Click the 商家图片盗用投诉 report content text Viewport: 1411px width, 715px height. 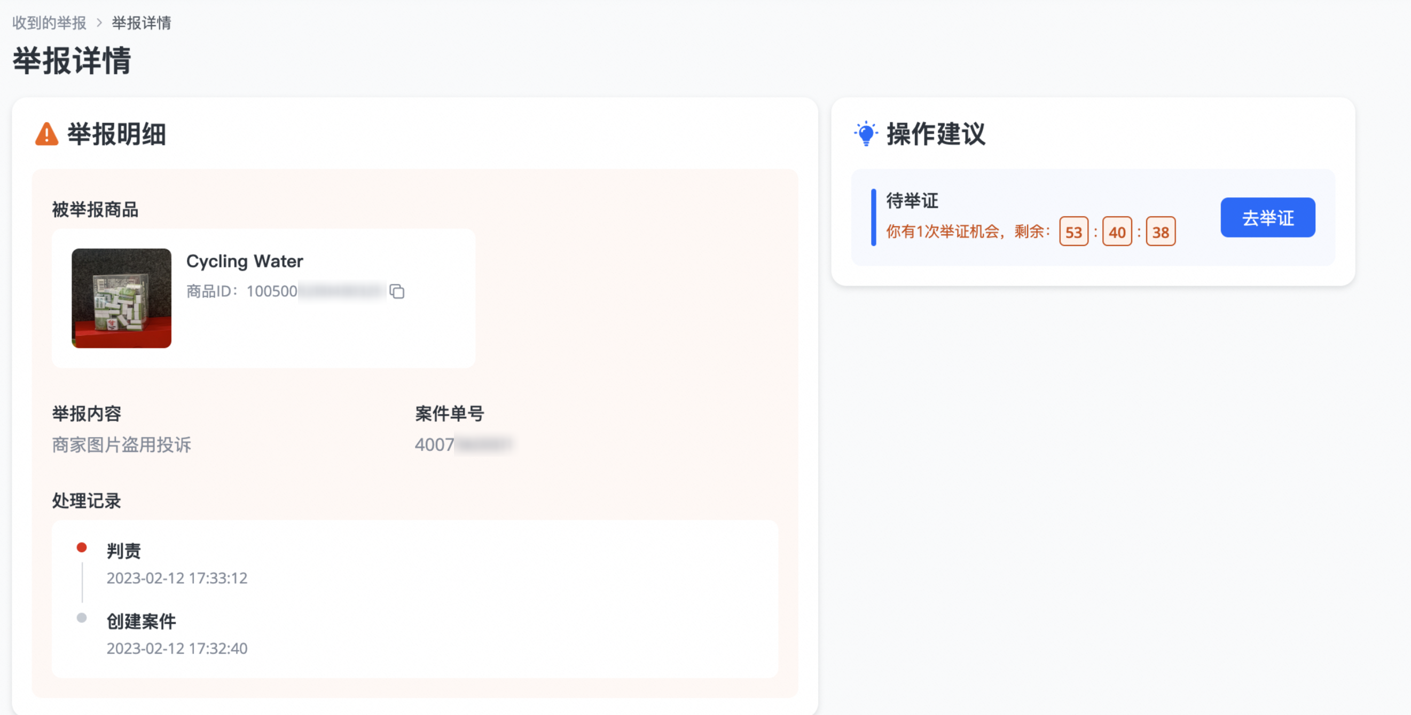(122, 445)
